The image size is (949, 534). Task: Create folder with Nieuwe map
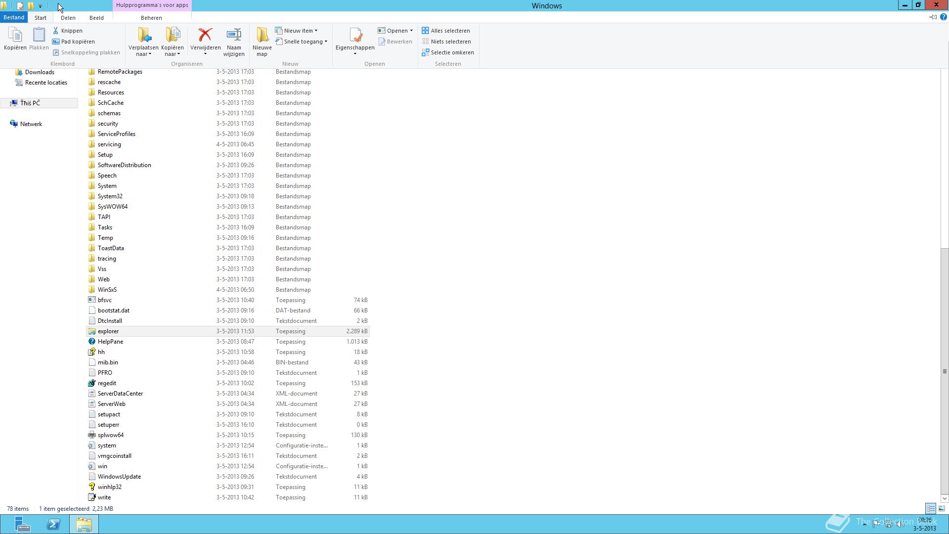coord(262,42)
